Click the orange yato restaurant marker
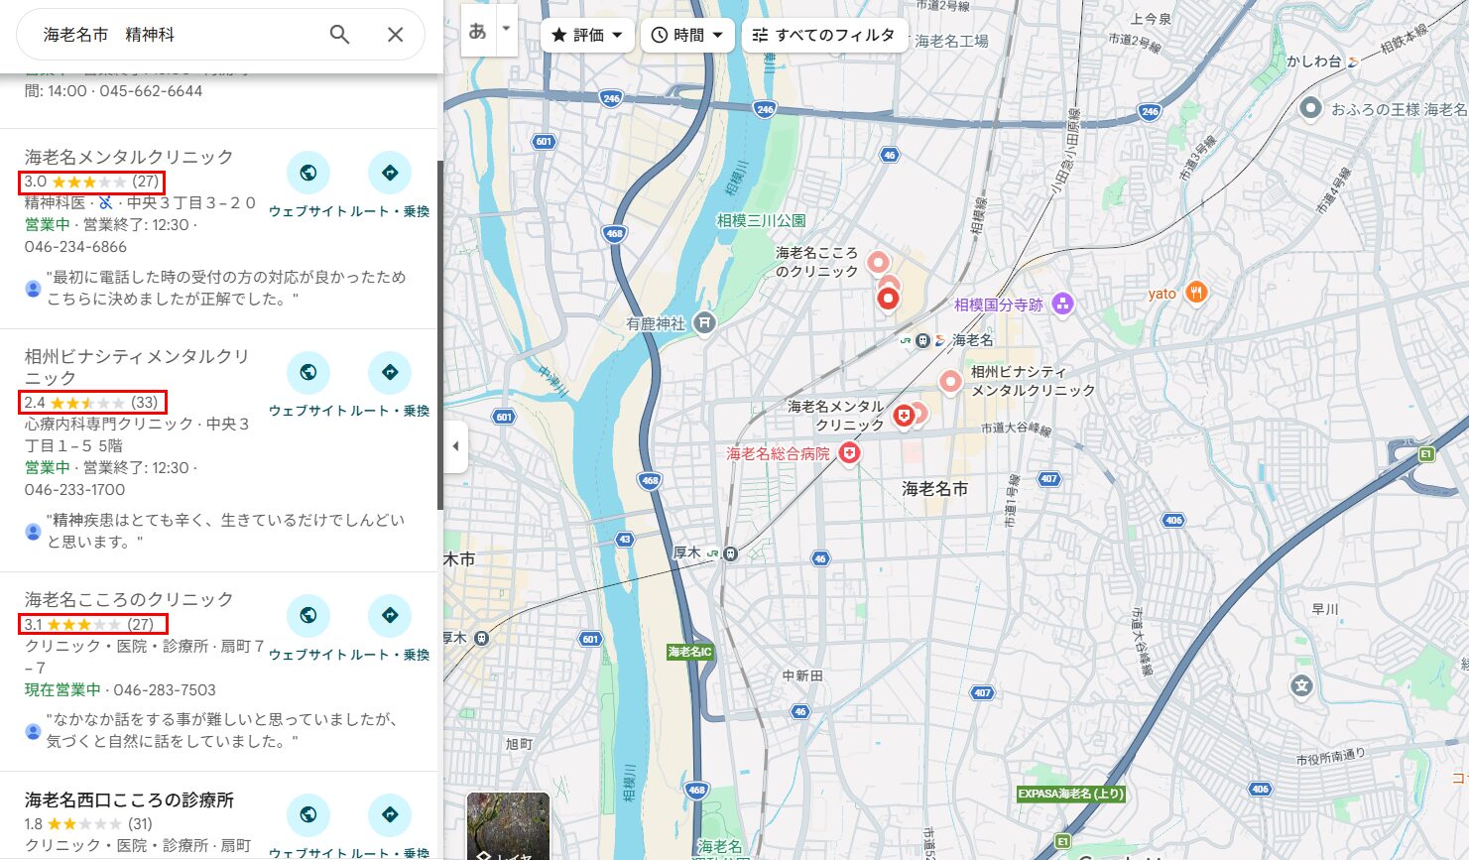Viewport: 1469px width, 860px height. pyautogui.click(x=1197, y=292)
